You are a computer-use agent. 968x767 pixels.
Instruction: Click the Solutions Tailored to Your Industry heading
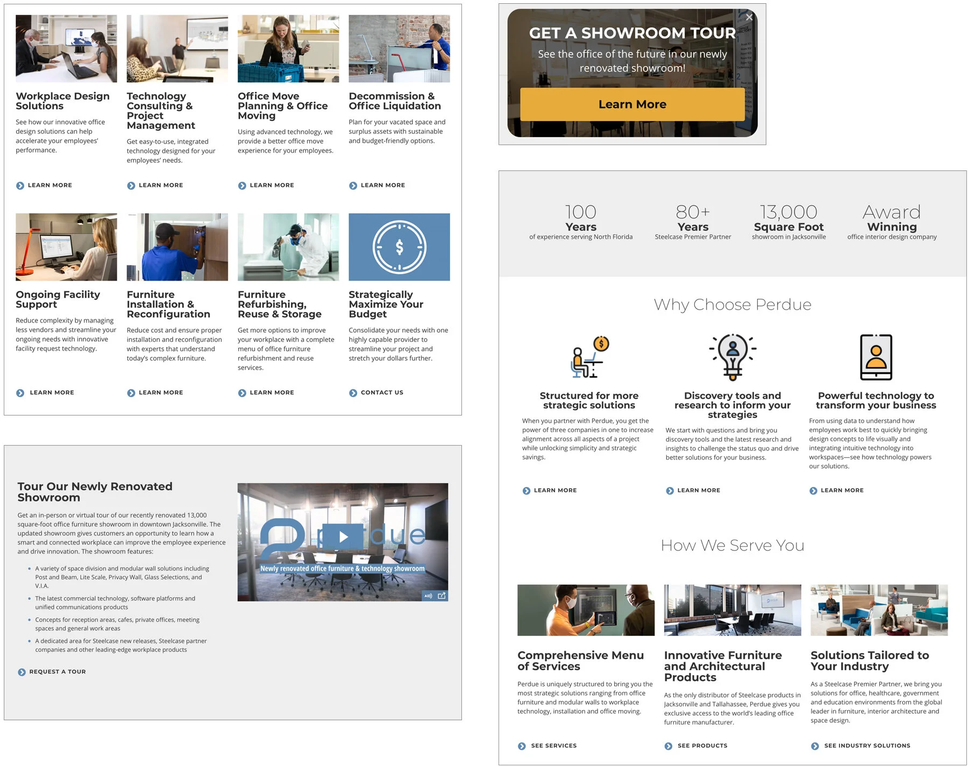(x=870, y=661)
